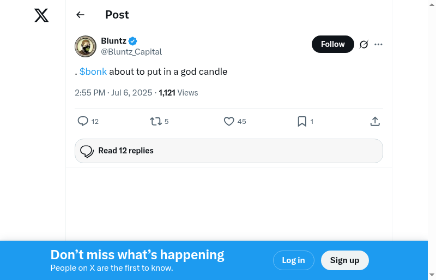
Task: Click the X logo icon
Action: pos(41,15)
